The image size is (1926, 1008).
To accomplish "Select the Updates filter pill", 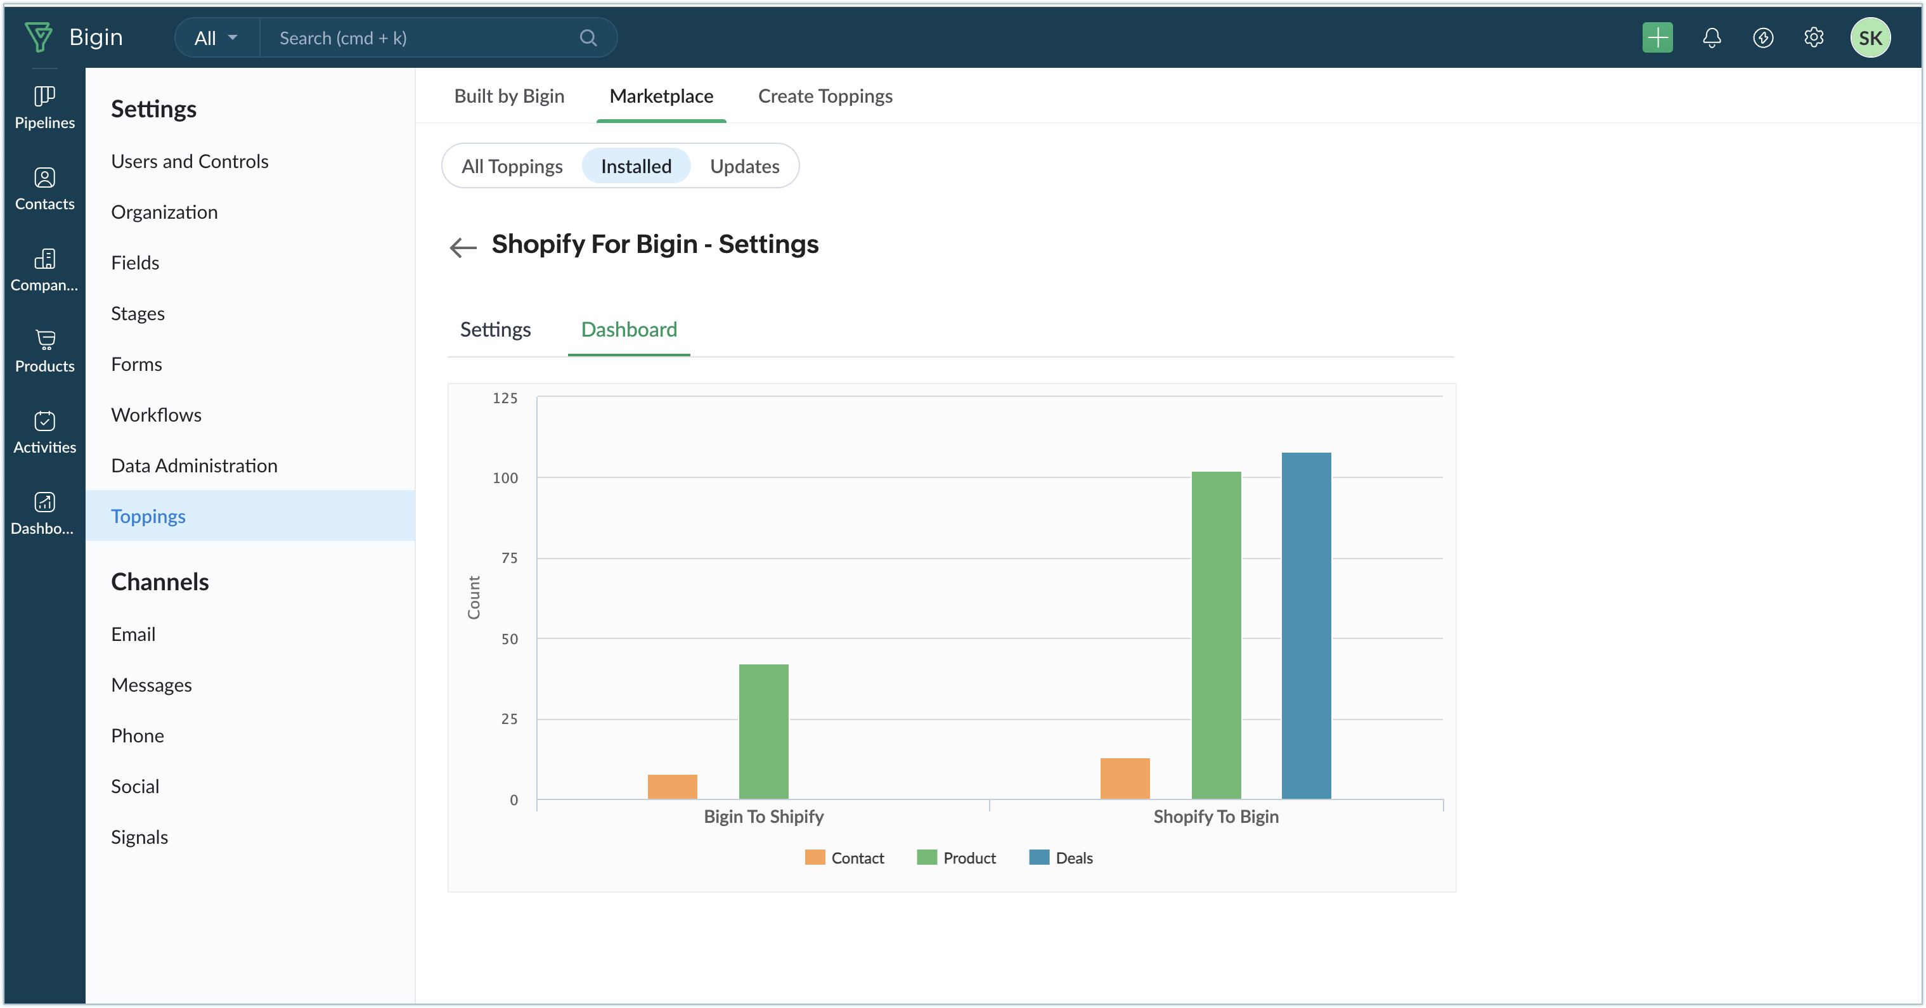I will click(744, 166).
